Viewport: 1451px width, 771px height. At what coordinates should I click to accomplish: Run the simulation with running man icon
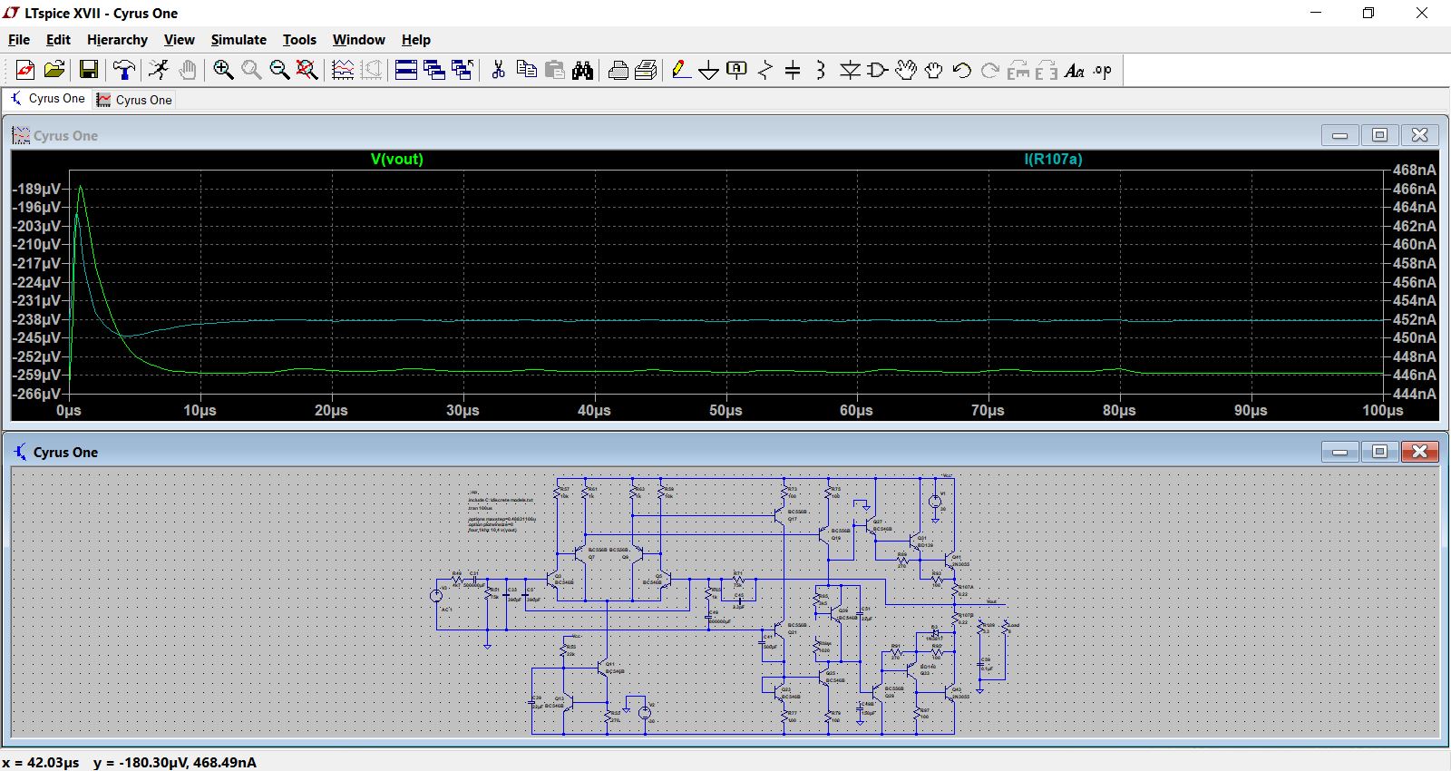(x=159, y=70)
